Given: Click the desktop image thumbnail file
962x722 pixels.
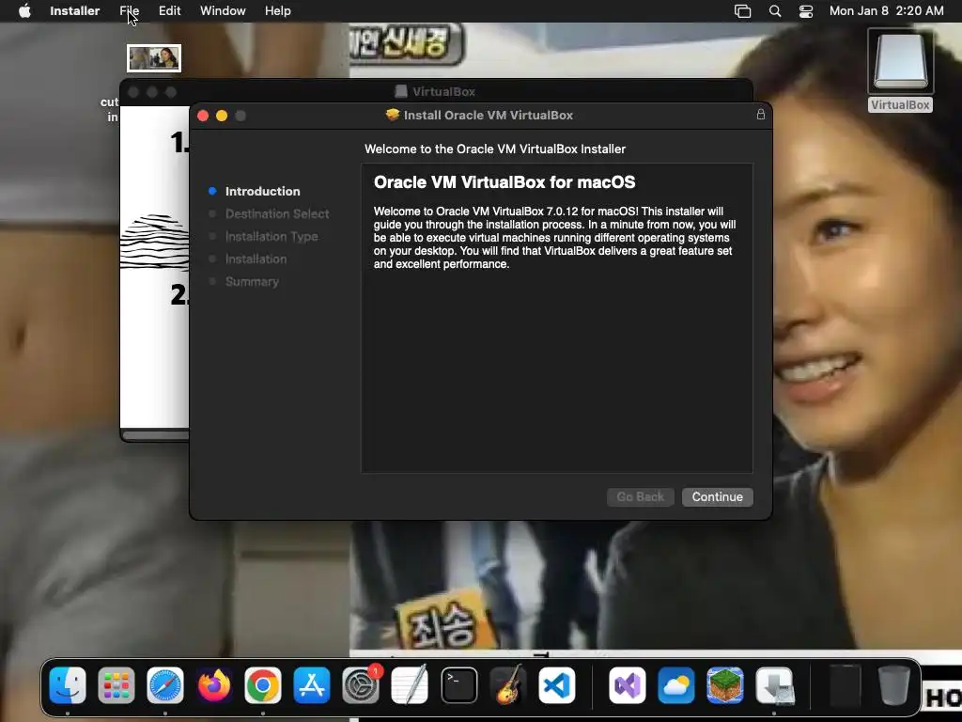Looking at the screenshot, I should [x=154, y=58].
